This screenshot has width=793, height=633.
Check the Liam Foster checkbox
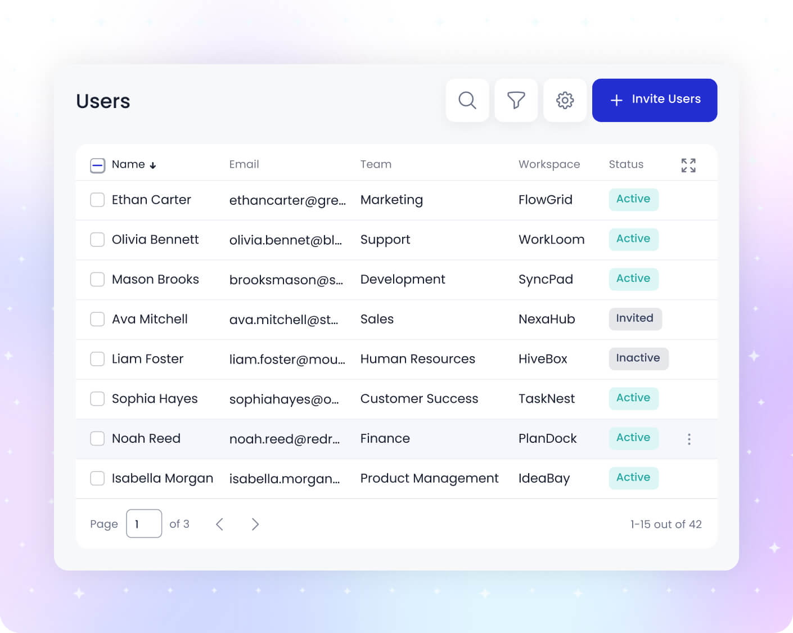click(x=97, y=359)
